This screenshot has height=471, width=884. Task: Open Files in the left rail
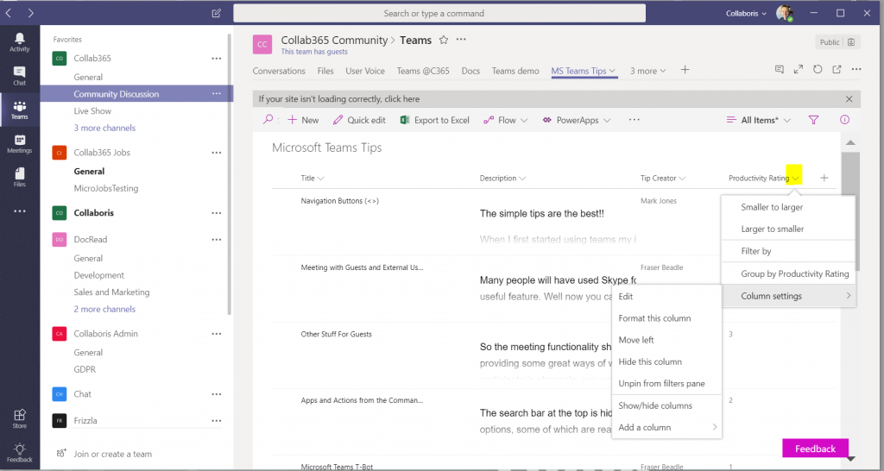click(20, 177)
